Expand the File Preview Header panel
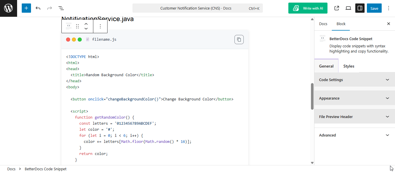The height and width of the screenshot is (172, 395). tap(355, 117)
